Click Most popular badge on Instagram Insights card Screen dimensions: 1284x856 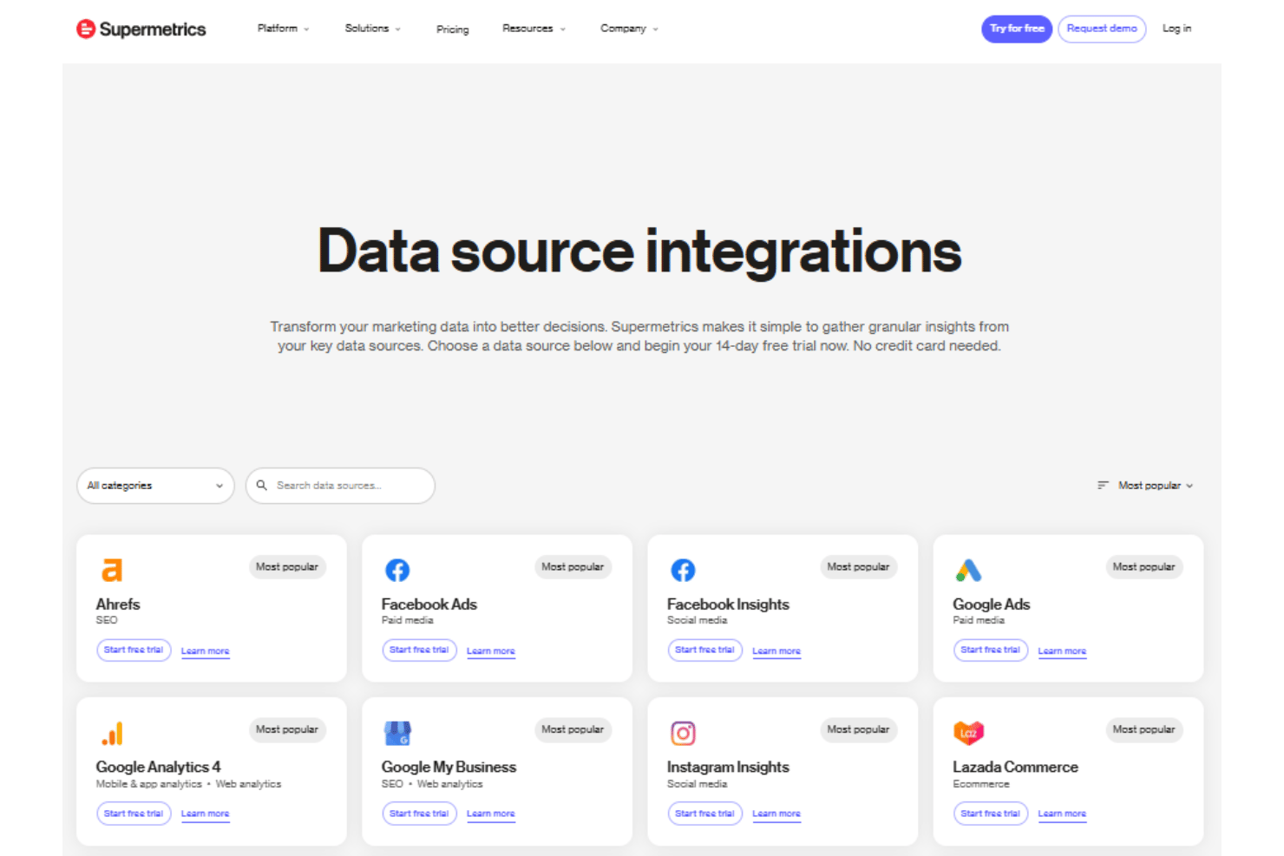pyautogui.click(x=858, y=730)
